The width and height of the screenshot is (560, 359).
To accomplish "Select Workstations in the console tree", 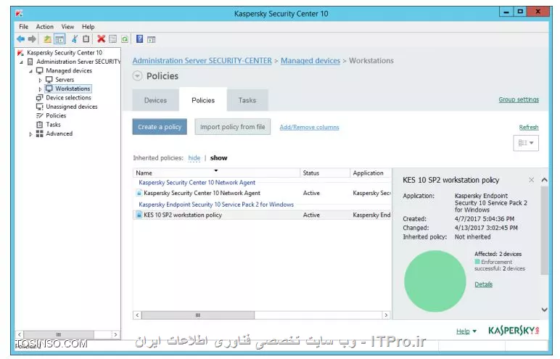I will [73, 88].
